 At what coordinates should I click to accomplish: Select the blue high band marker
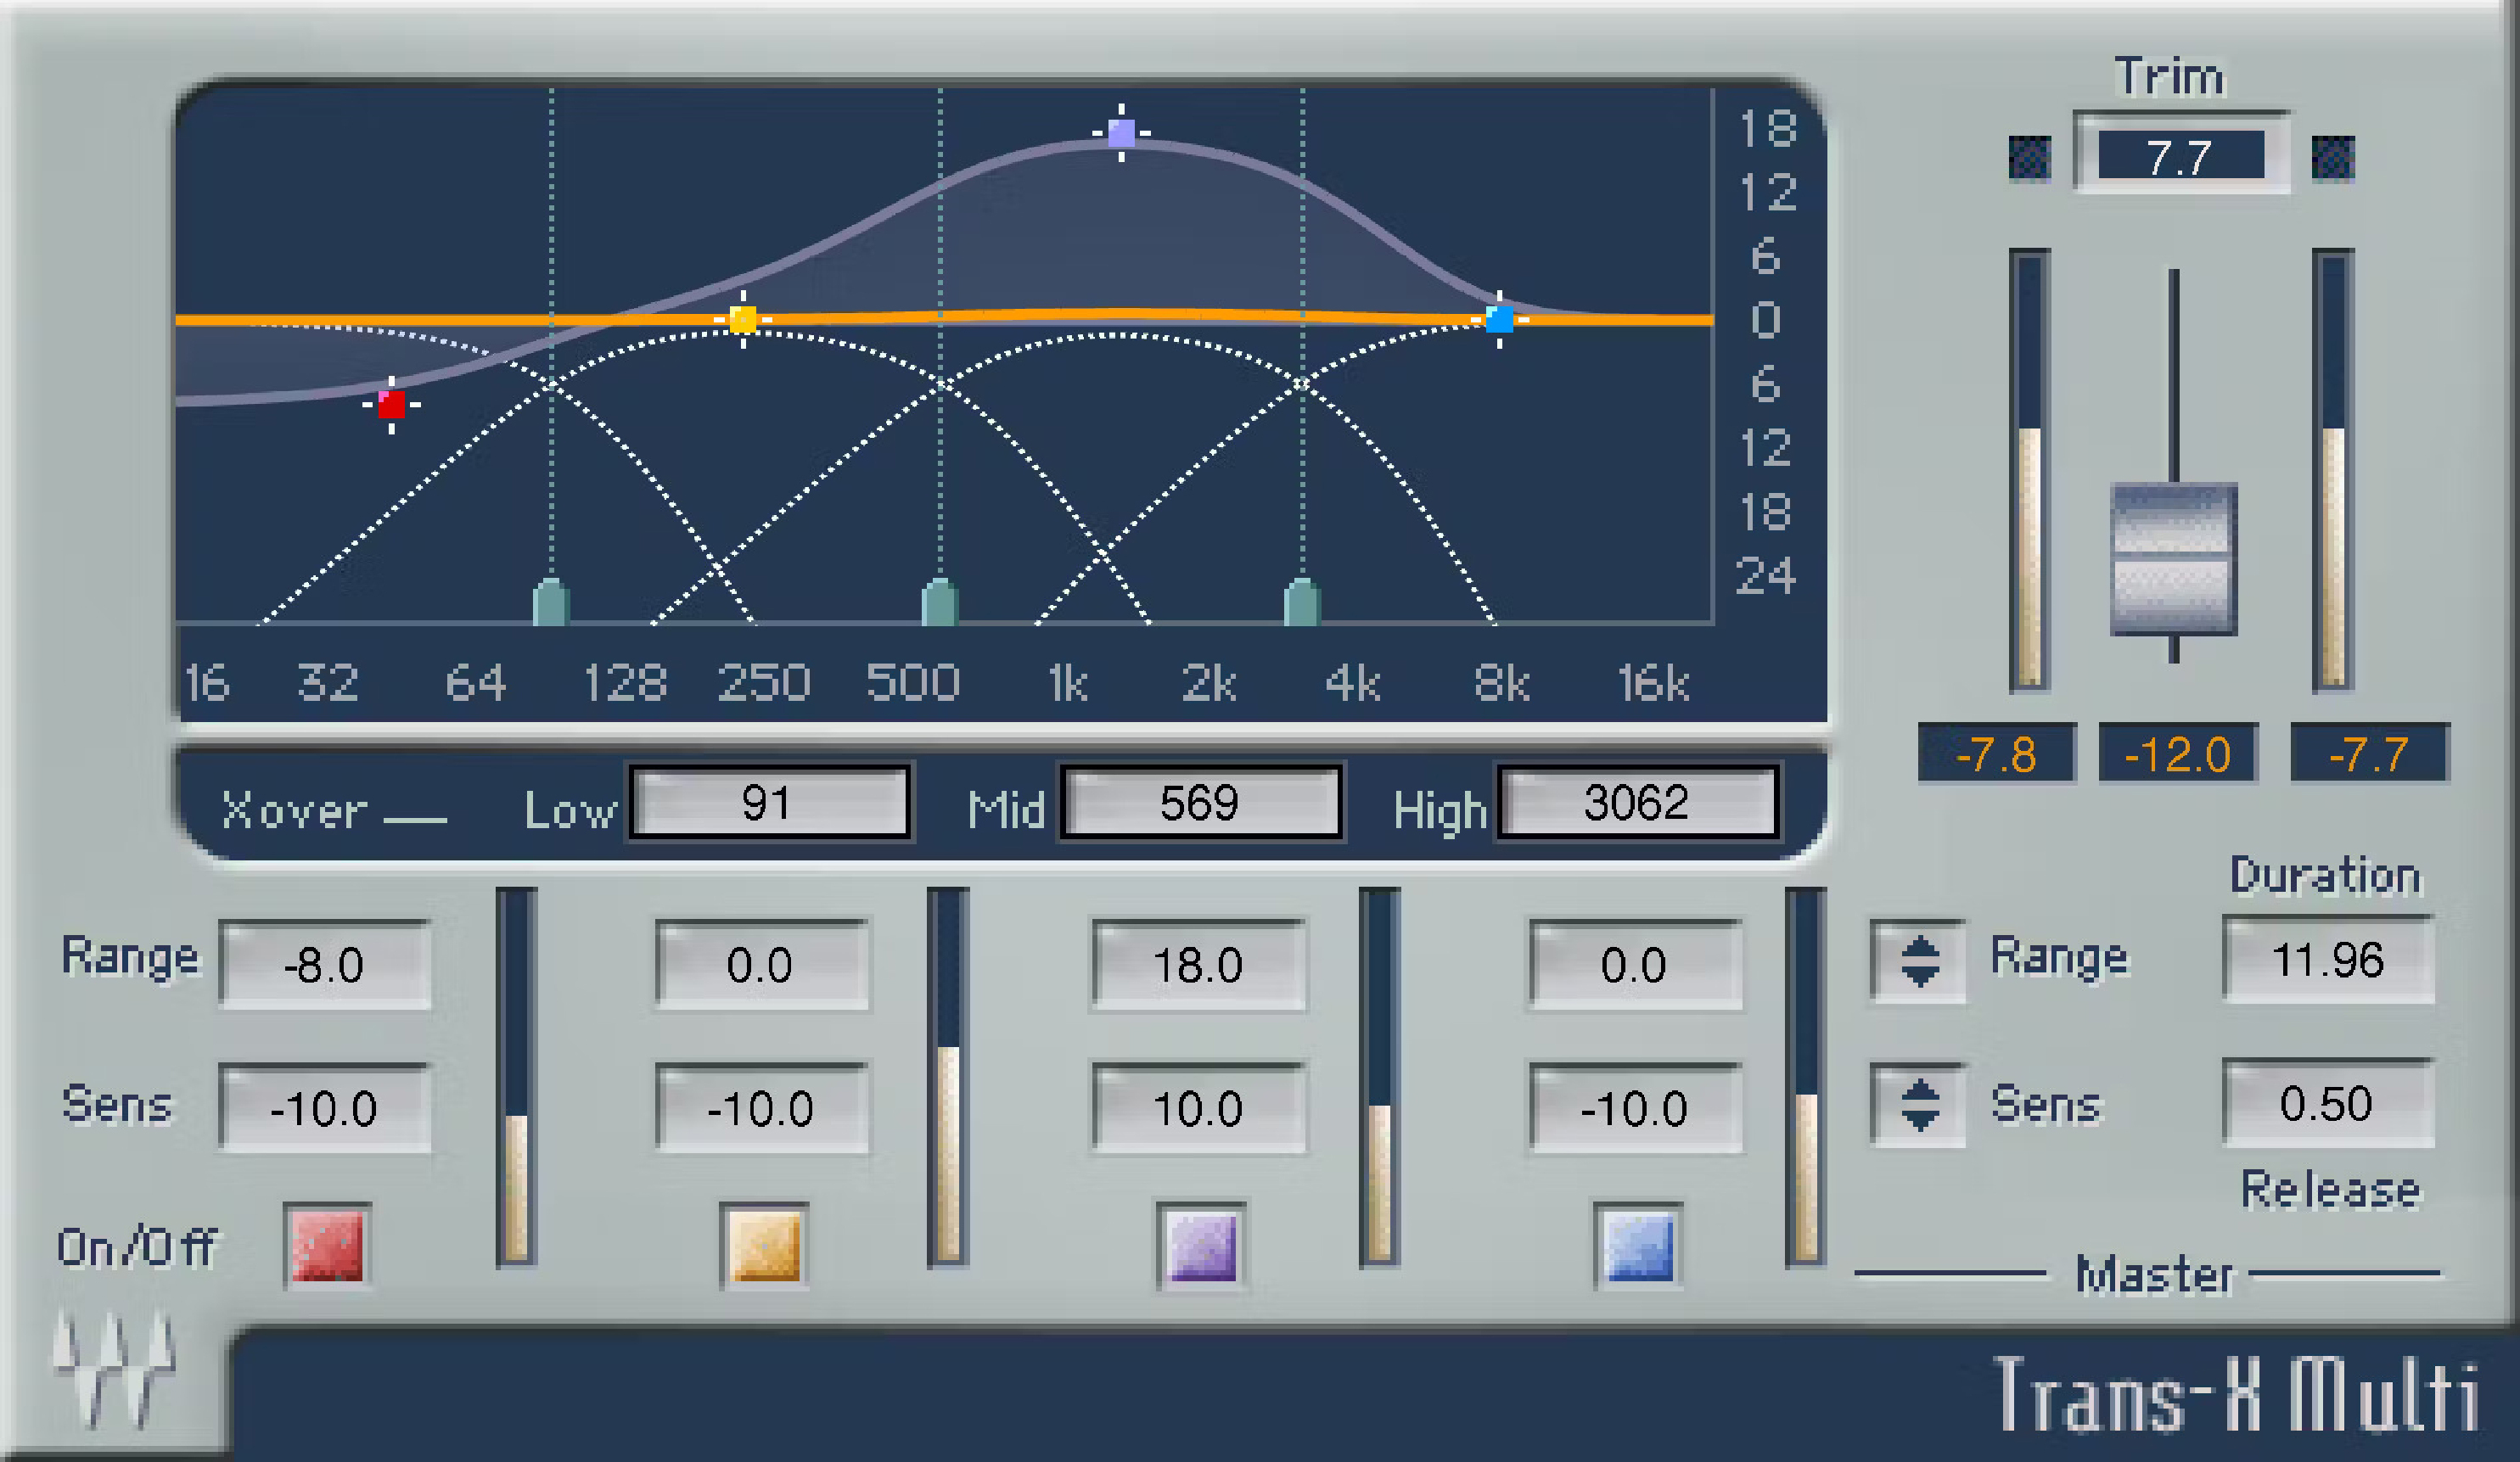pos(1499,319)
